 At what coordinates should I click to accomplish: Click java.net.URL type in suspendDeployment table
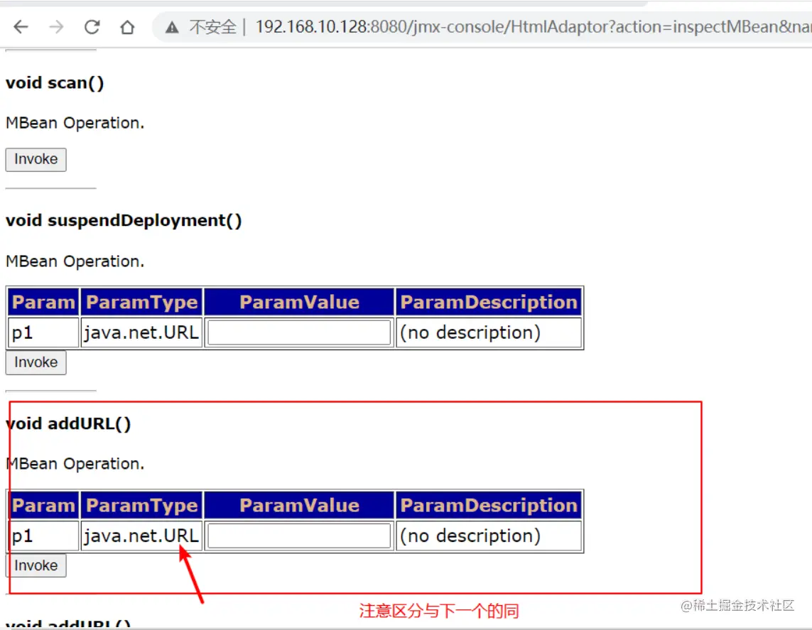141,332
